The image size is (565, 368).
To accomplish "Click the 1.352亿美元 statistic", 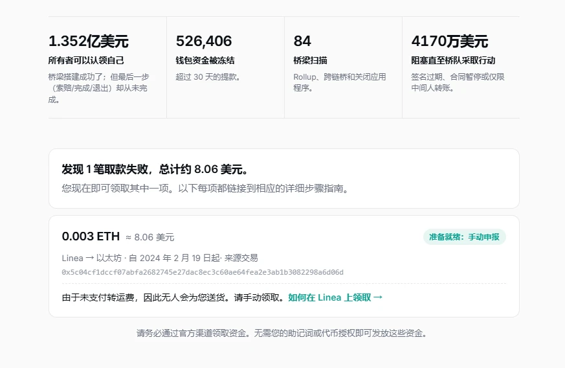I will point(88,41).
